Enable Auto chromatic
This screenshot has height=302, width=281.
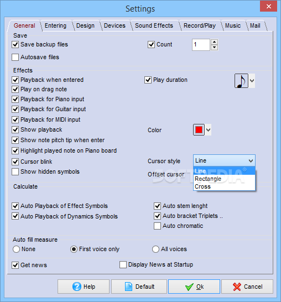(x=157, y=226)
